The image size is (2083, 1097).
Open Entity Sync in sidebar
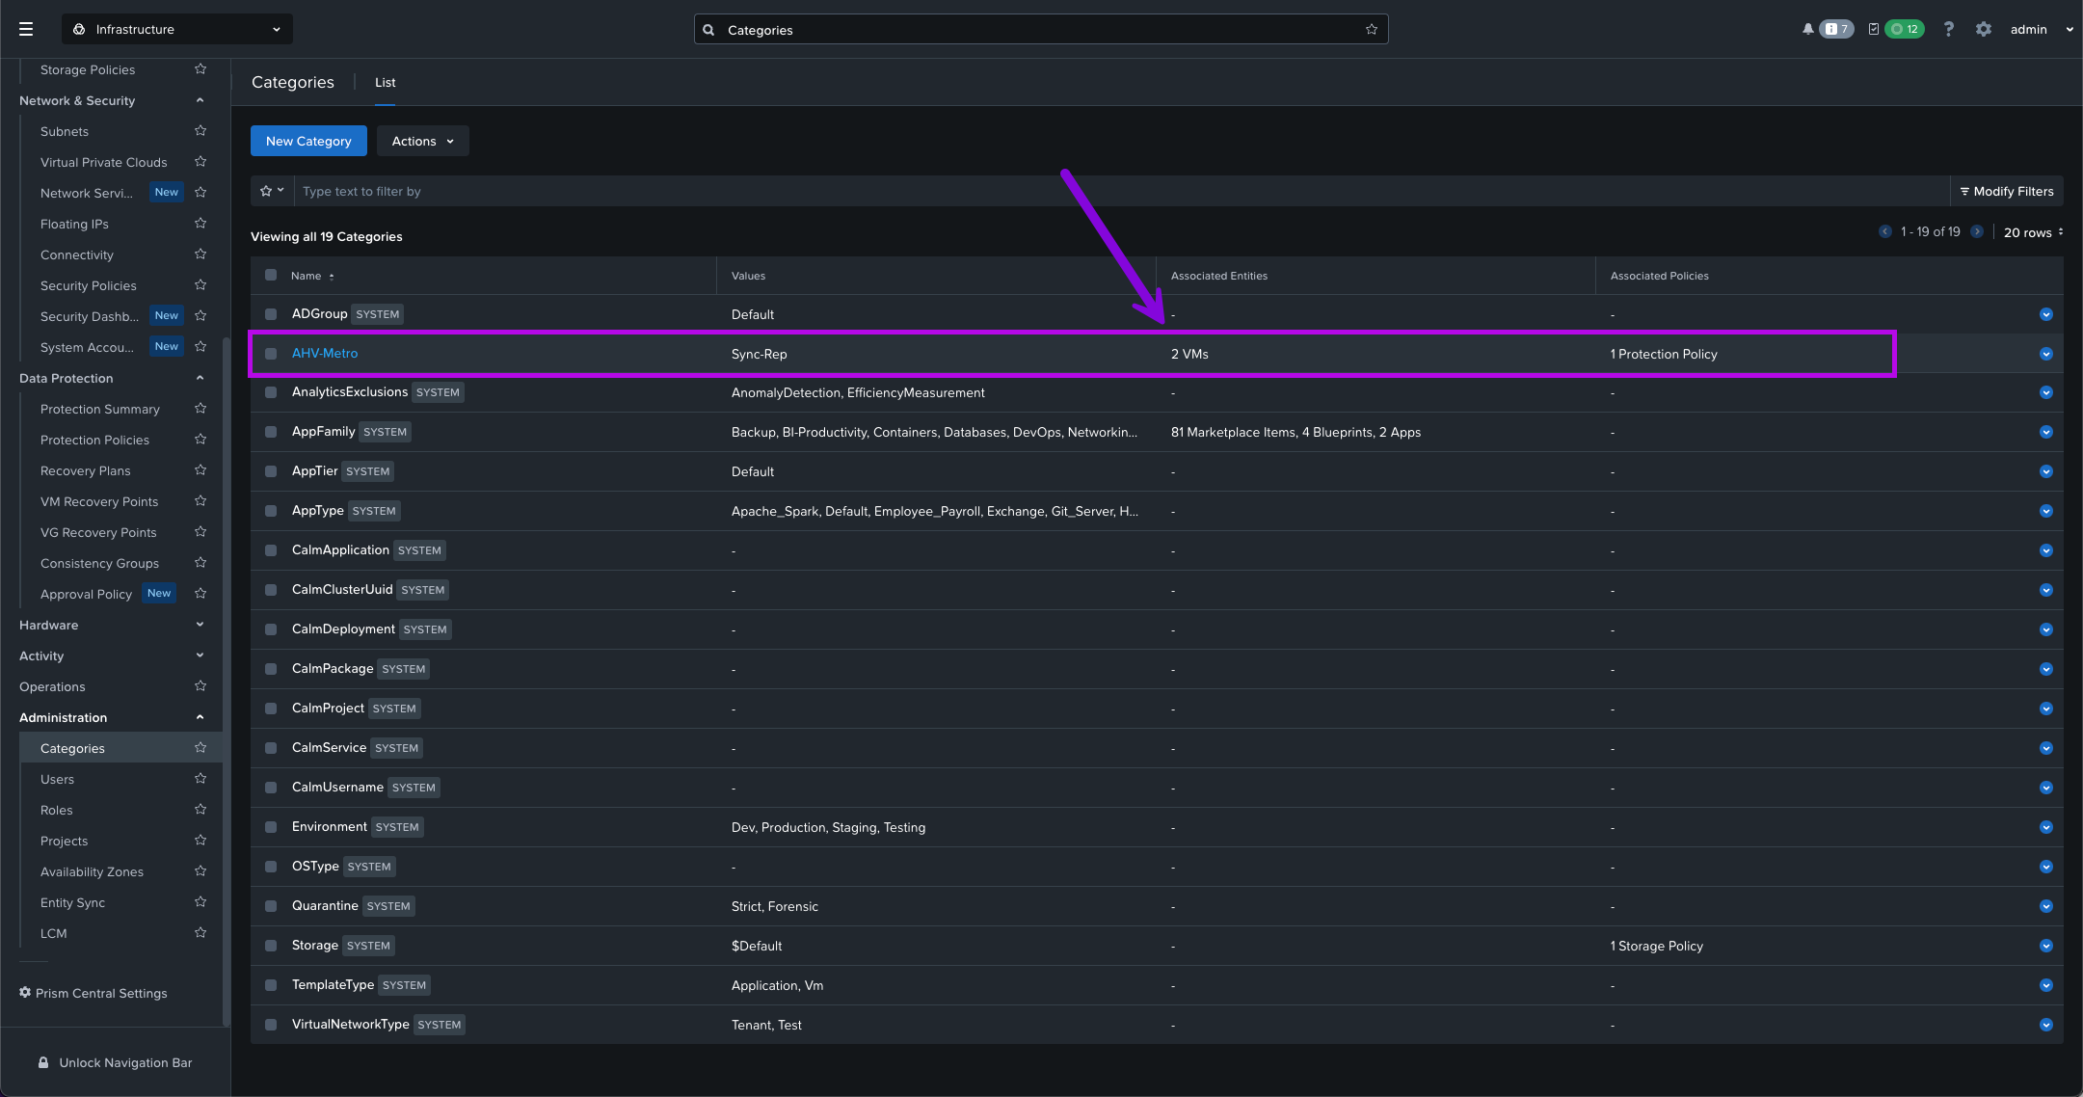72,902
